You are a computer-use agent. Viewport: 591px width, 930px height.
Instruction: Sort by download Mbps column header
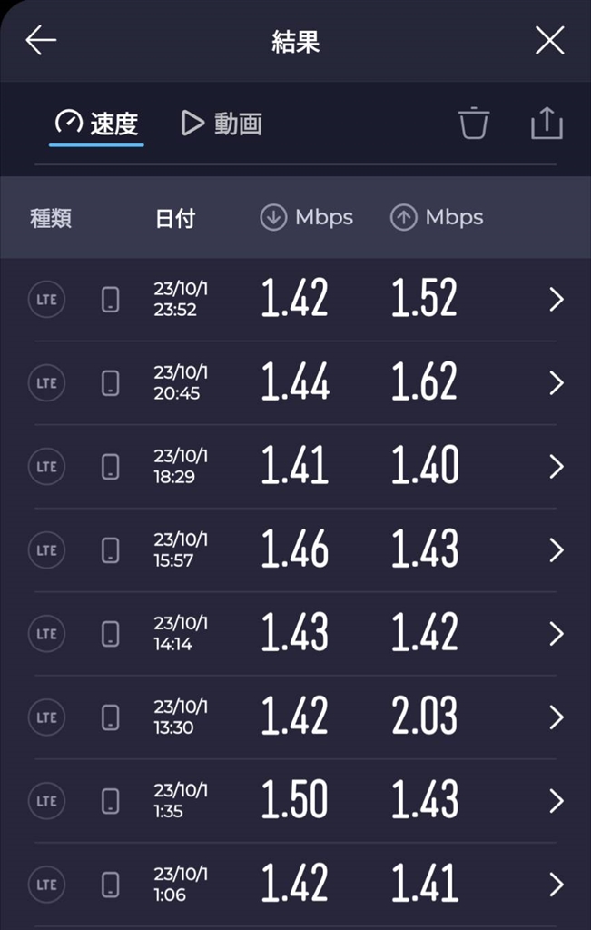click(x=307, y=218)
